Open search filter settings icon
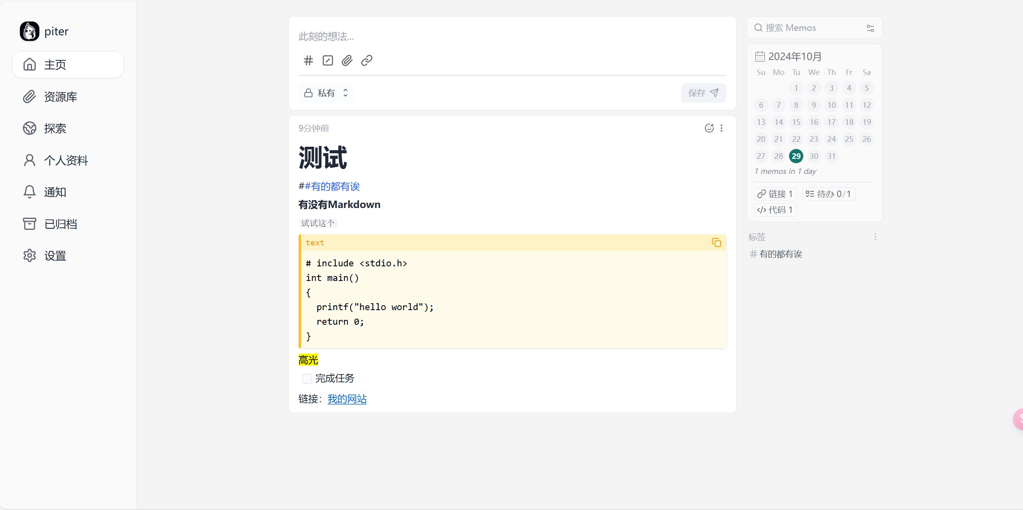This screenshot has width=1023, height=510. pos(870,28)
